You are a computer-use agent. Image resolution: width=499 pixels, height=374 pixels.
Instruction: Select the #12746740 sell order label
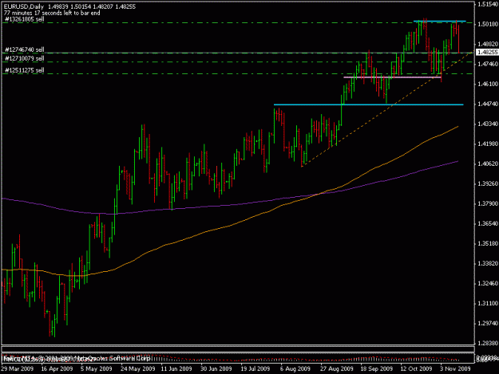pos(25,49)
